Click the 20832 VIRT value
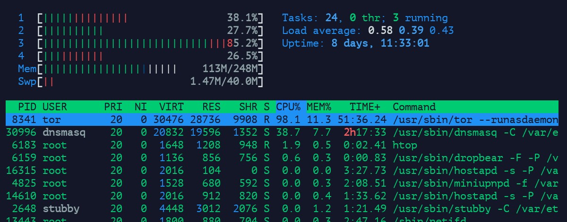The height and width of the screenshot is (222, 567). [x=169, y=132]
